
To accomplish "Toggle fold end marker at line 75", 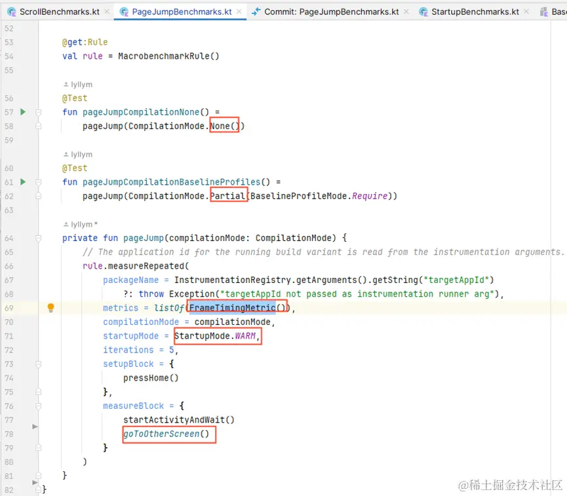I will pos(38,392).
